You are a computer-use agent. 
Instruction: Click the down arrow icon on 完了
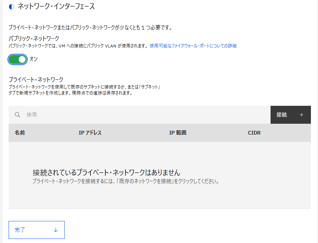tap(56, 230)
